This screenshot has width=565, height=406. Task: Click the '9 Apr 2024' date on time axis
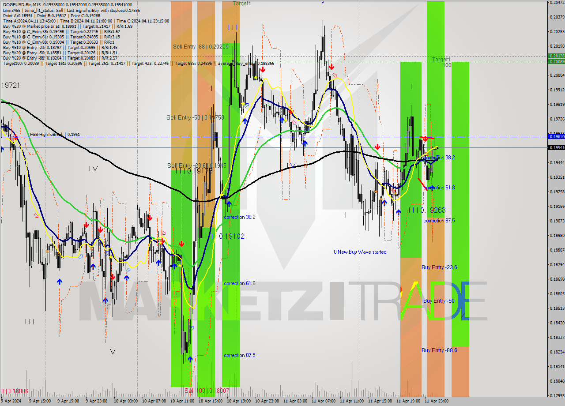coord(11,401)
